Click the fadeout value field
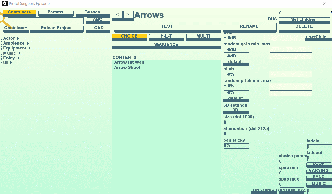This screenshot has height=194, width=332. coord(319,158)
